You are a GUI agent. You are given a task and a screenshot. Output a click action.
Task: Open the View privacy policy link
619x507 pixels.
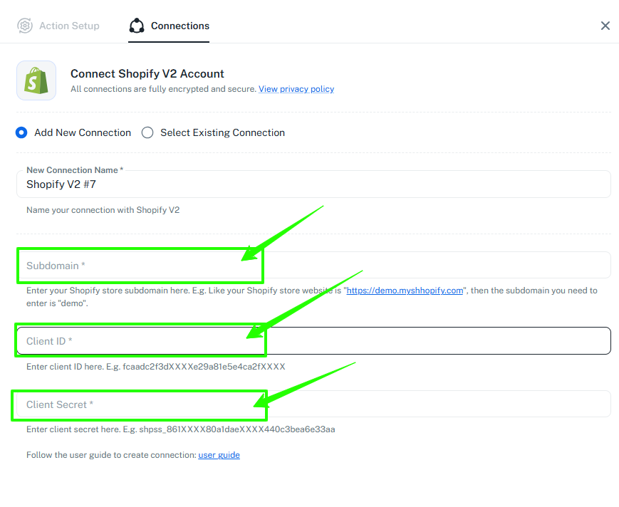296,89
